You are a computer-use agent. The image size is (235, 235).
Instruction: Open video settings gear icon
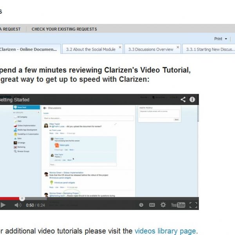click(163, 205)
